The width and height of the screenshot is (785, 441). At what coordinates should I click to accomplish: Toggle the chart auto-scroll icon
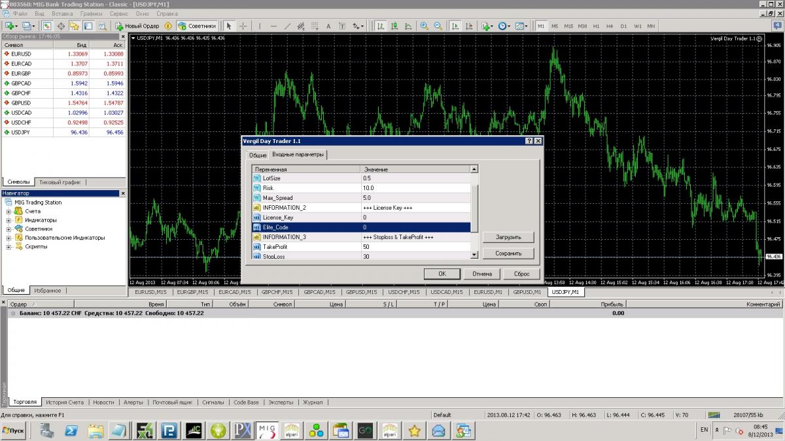[x=455, y=26]
